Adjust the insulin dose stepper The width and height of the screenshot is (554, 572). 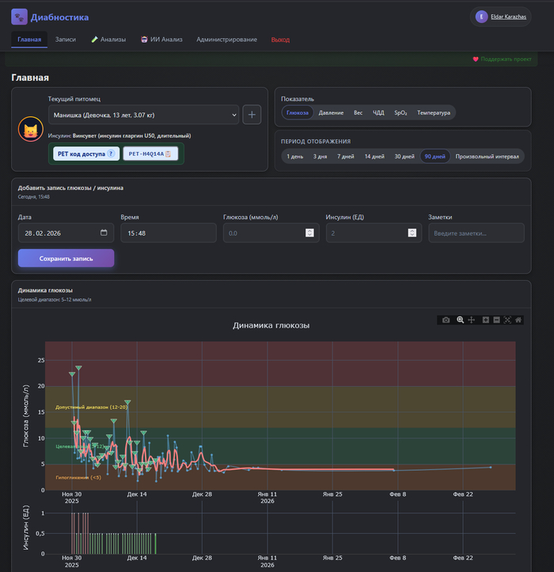[412, 233]
